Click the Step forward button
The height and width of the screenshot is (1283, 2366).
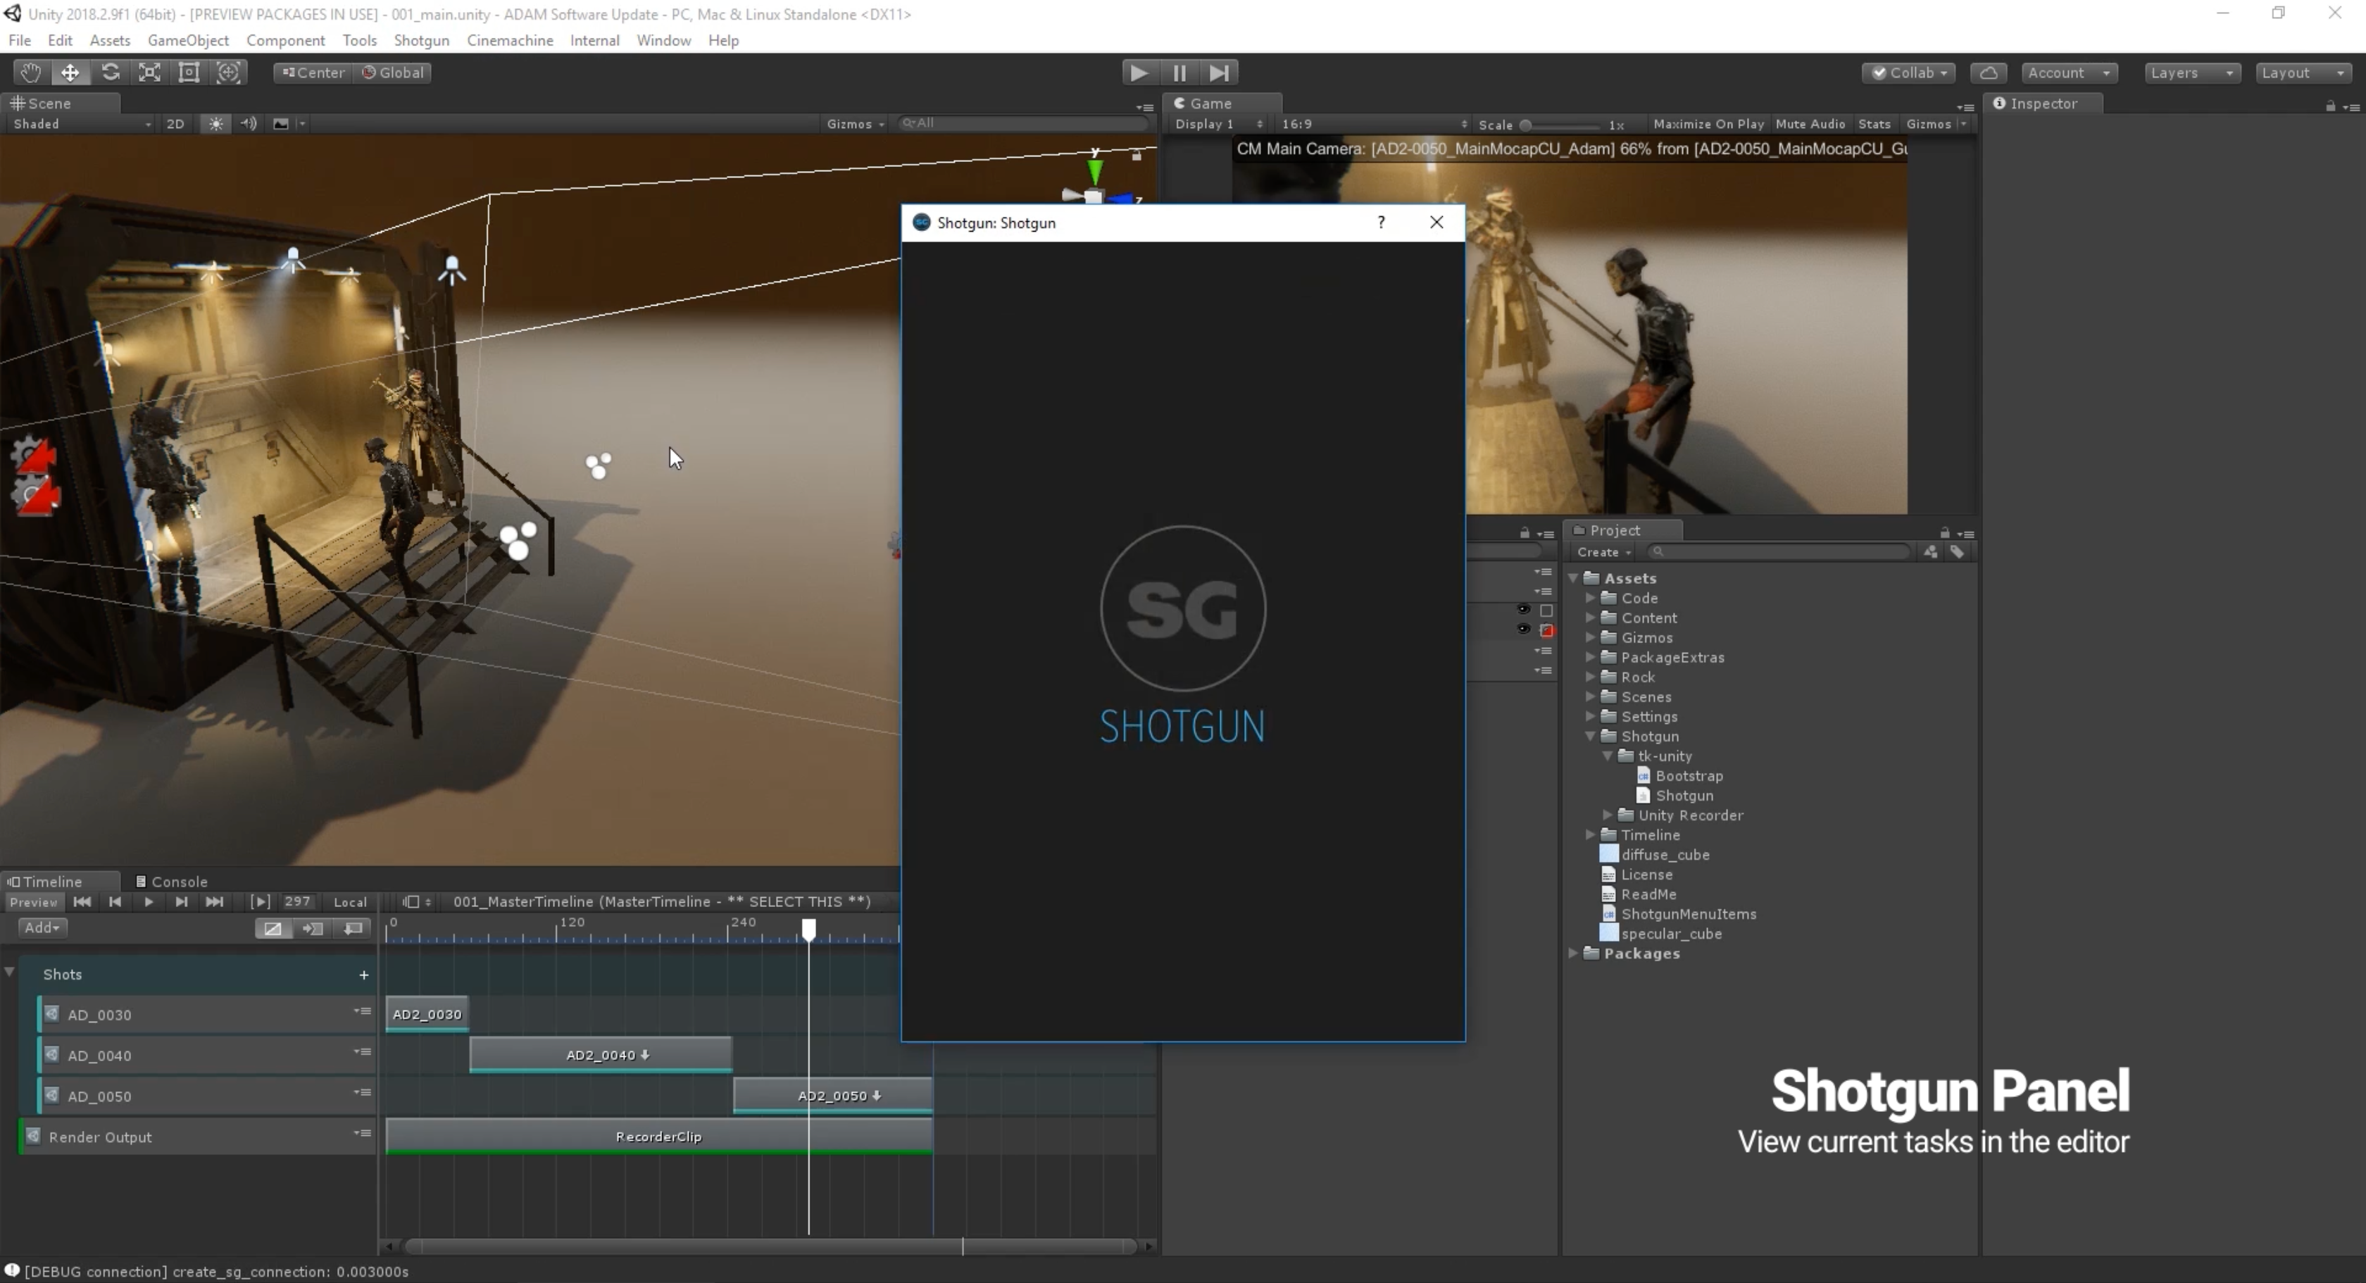(x=1219, y=73)
